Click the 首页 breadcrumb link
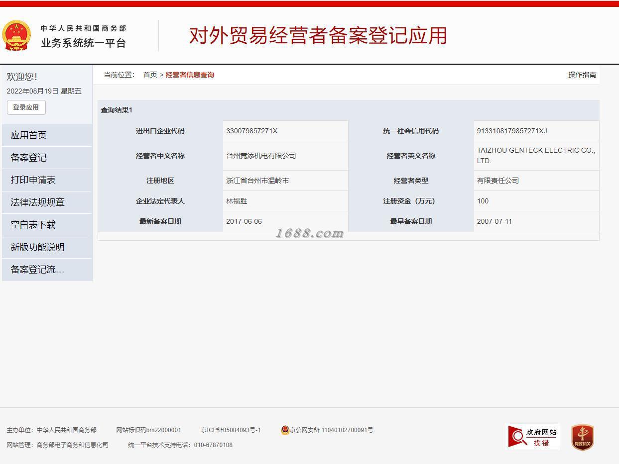Screen dimensions: 619x464 coord(150,75)
